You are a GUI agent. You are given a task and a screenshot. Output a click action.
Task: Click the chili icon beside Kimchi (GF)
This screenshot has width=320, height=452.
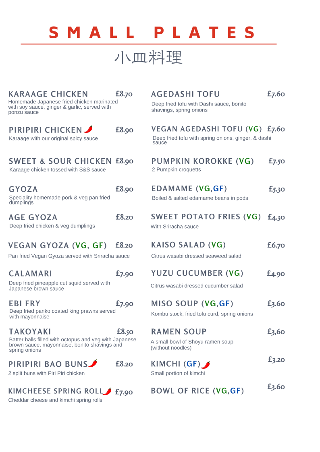pos(206,365)
